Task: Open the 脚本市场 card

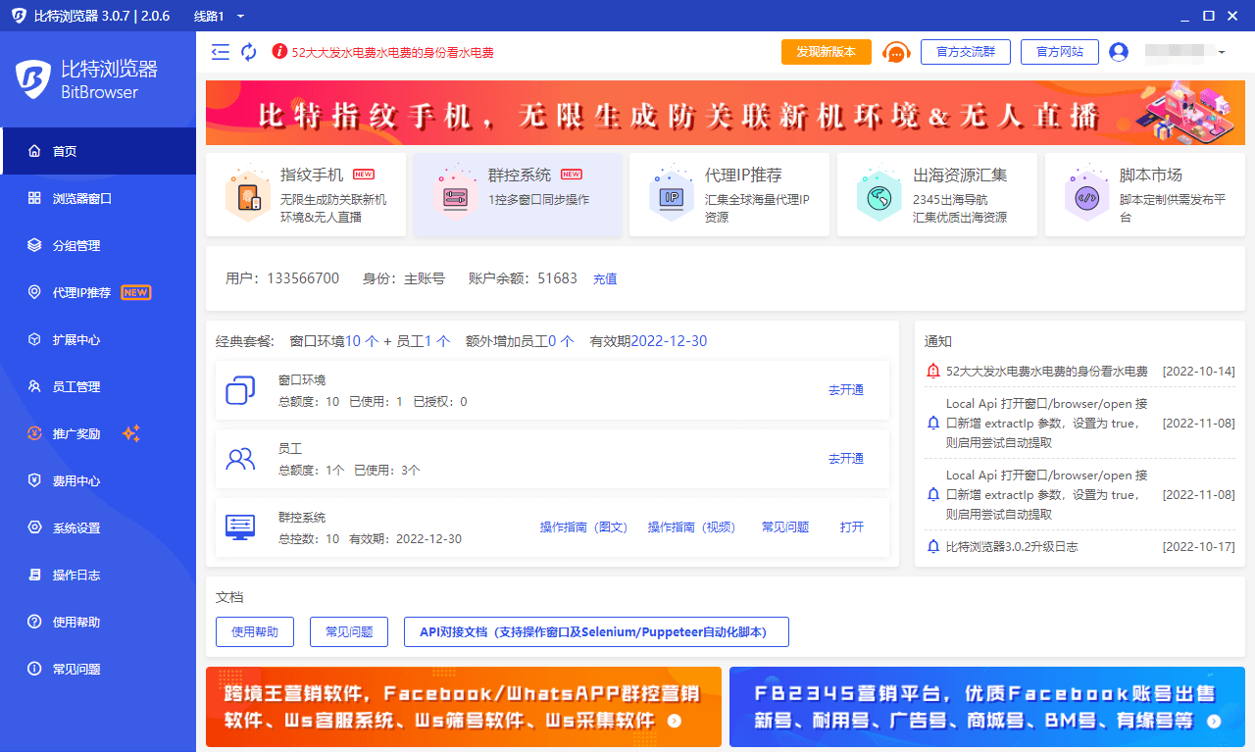Action: 1144,194
